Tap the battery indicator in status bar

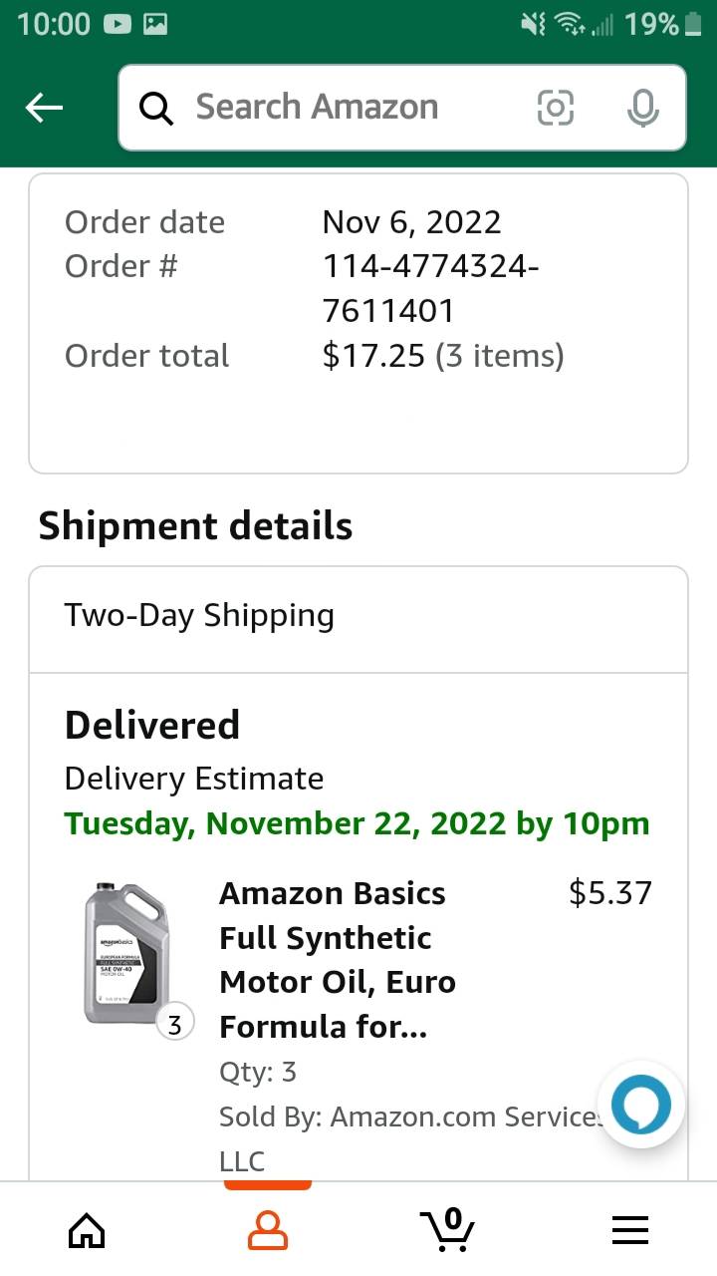click(693, 24)
